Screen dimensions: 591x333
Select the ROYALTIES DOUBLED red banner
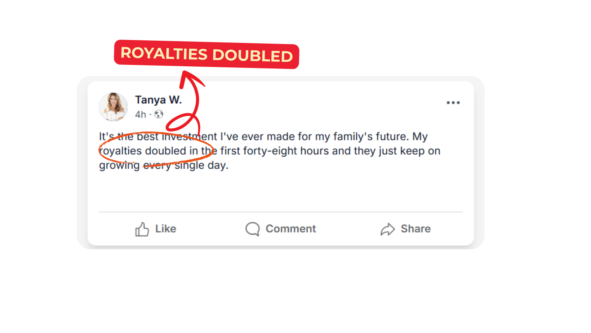[x=206, y=54]
